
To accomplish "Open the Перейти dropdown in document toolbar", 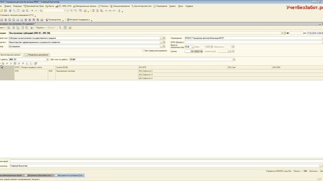I will (40, 28).
